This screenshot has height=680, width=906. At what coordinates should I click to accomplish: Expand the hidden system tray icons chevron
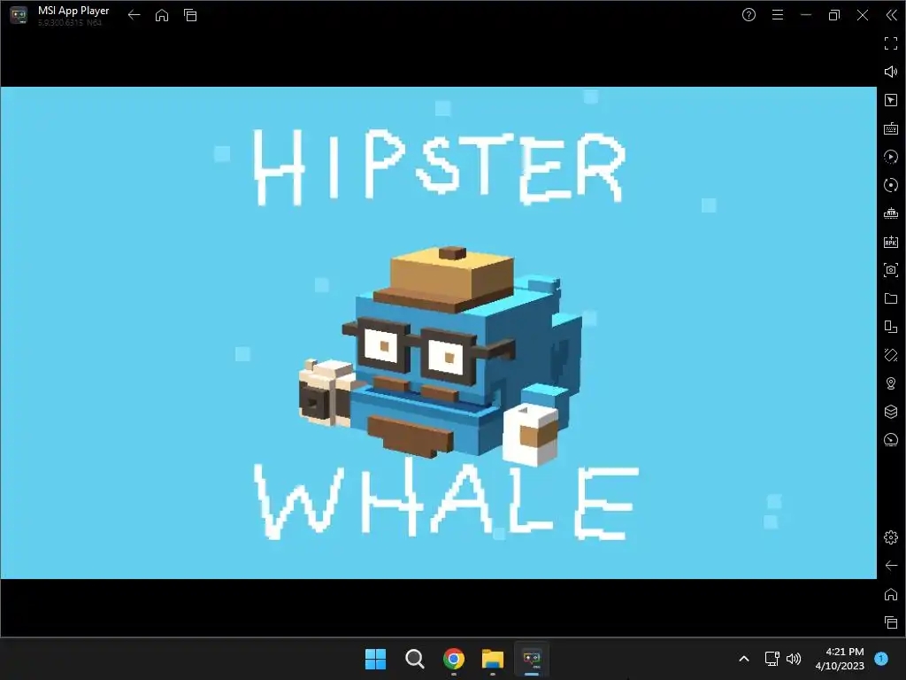coord(744,659)
